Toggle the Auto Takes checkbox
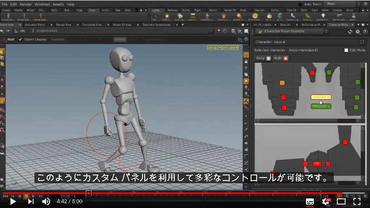This screenshot has height=208, width=370. (x=300, y=4)
